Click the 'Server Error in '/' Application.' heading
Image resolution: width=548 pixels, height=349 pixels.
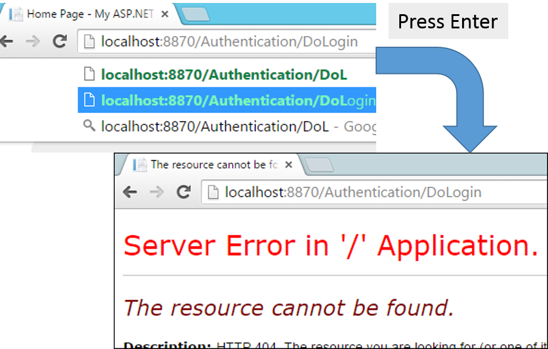click(331, 245)
